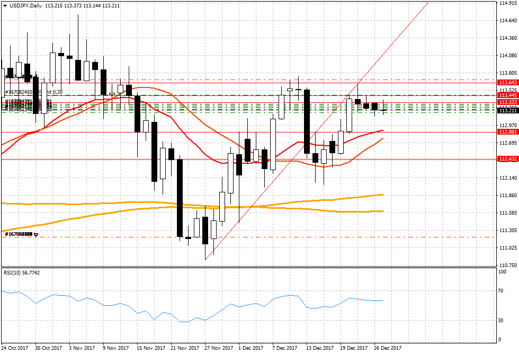Click the USDJPY,Daily chart title
This screenshot has width=519, height=354.
coord(25,6)
